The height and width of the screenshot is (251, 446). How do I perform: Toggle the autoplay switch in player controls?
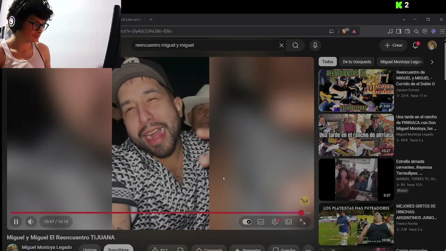pos(247,222)
